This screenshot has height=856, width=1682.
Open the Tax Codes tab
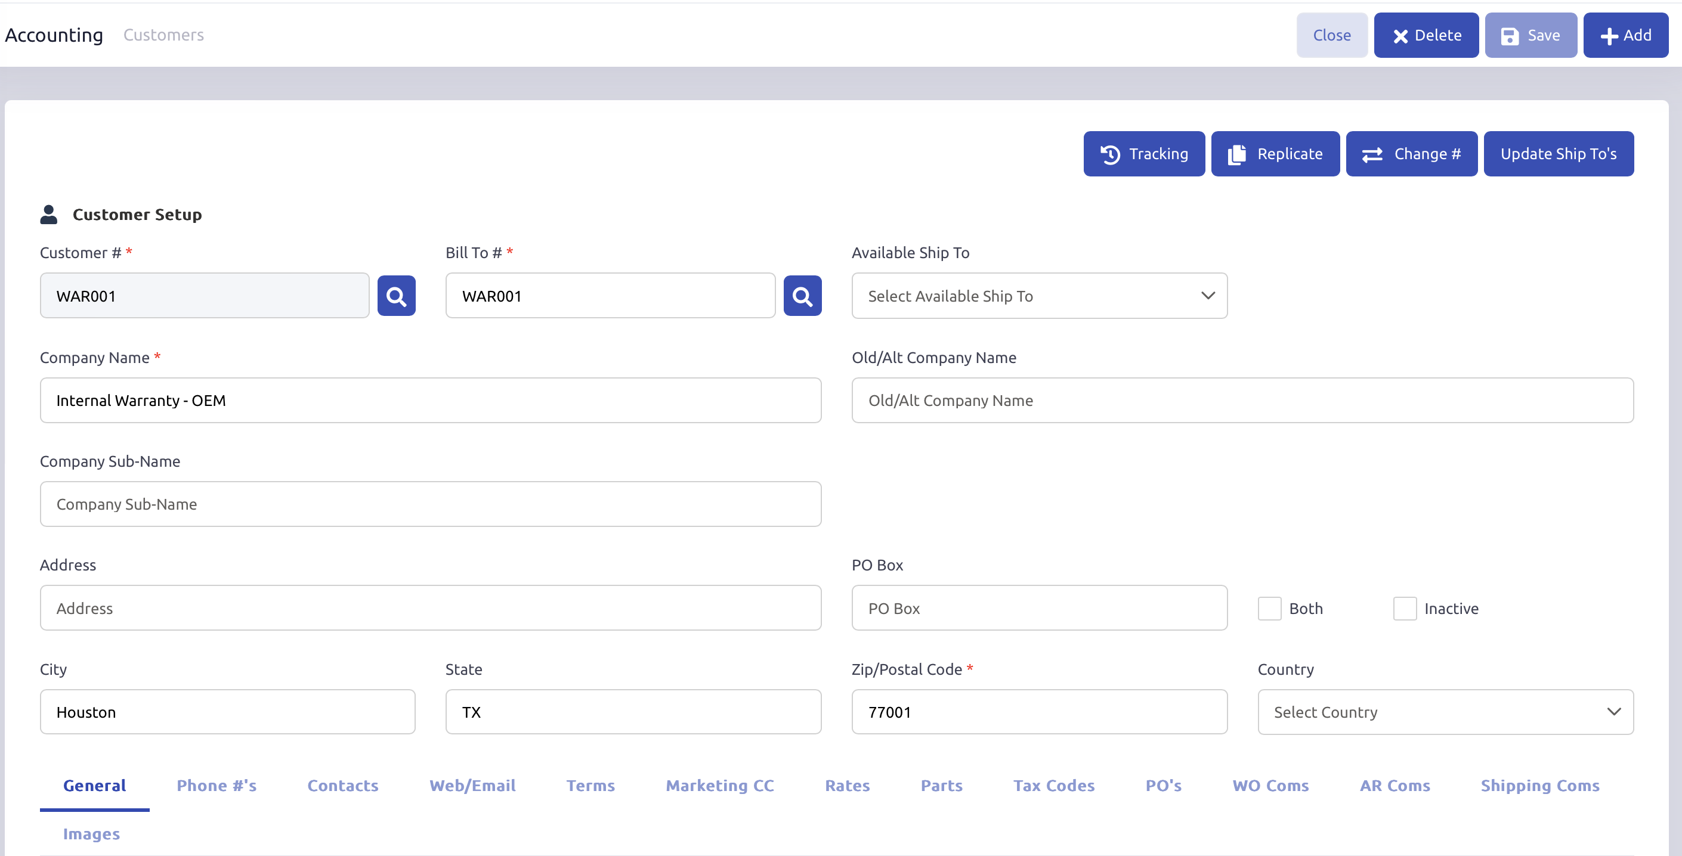1053,786
